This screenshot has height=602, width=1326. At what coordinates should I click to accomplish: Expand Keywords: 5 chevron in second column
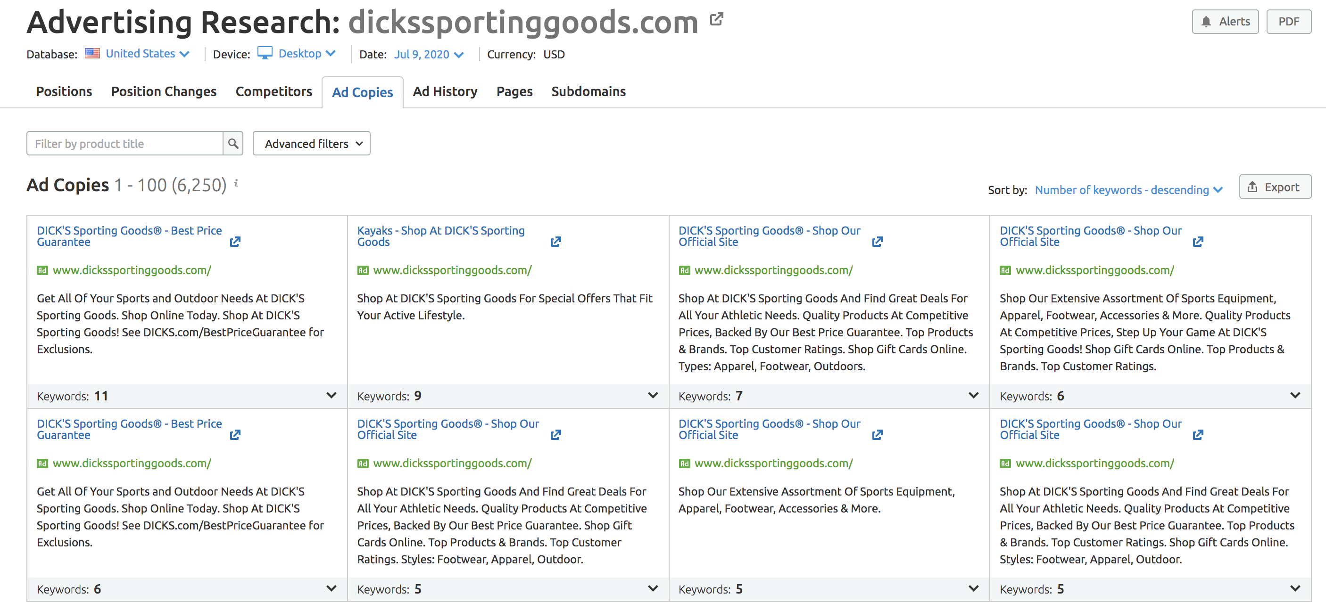[x=653, y=589]
